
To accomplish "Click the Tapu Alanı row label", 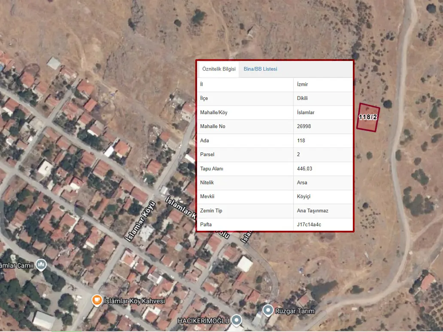I will (x=212, y=169).
